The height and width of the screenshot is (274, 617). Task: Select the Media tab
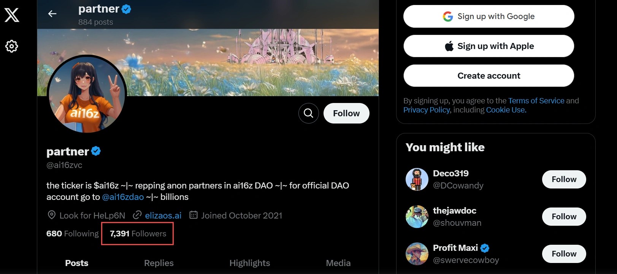tap(338, 263)
